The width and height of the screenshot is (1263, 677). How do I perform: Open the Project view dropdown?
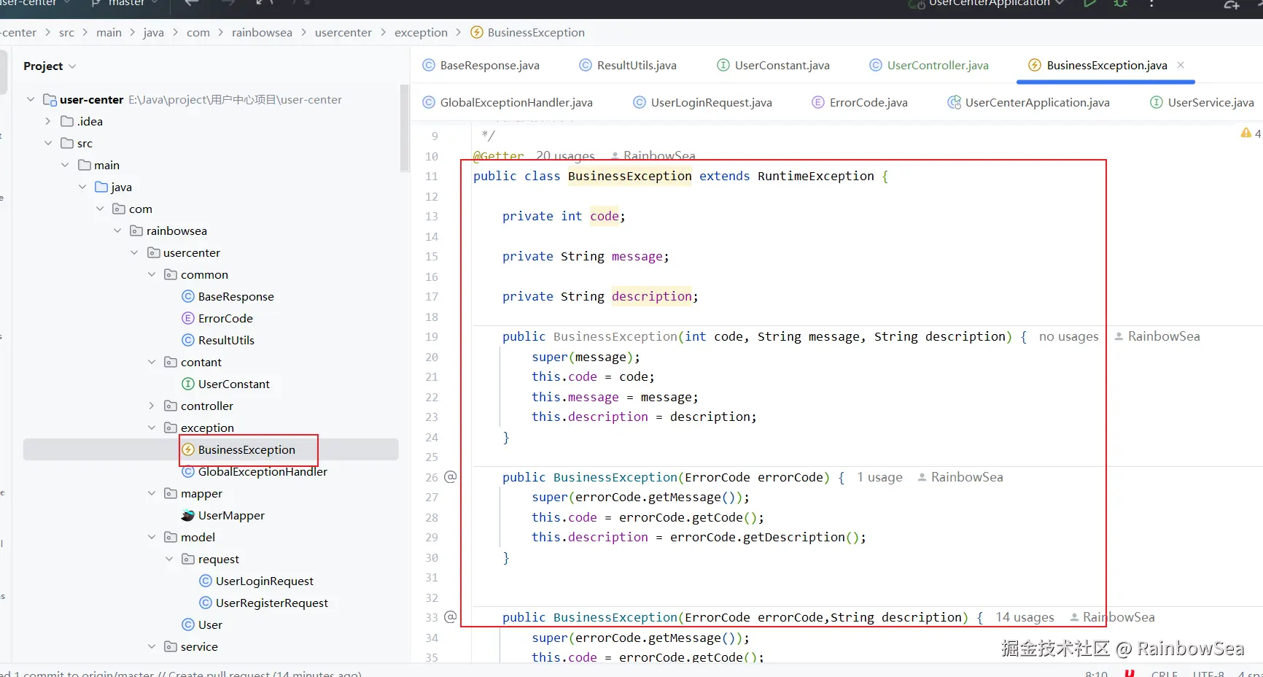[x=50, y=66]
